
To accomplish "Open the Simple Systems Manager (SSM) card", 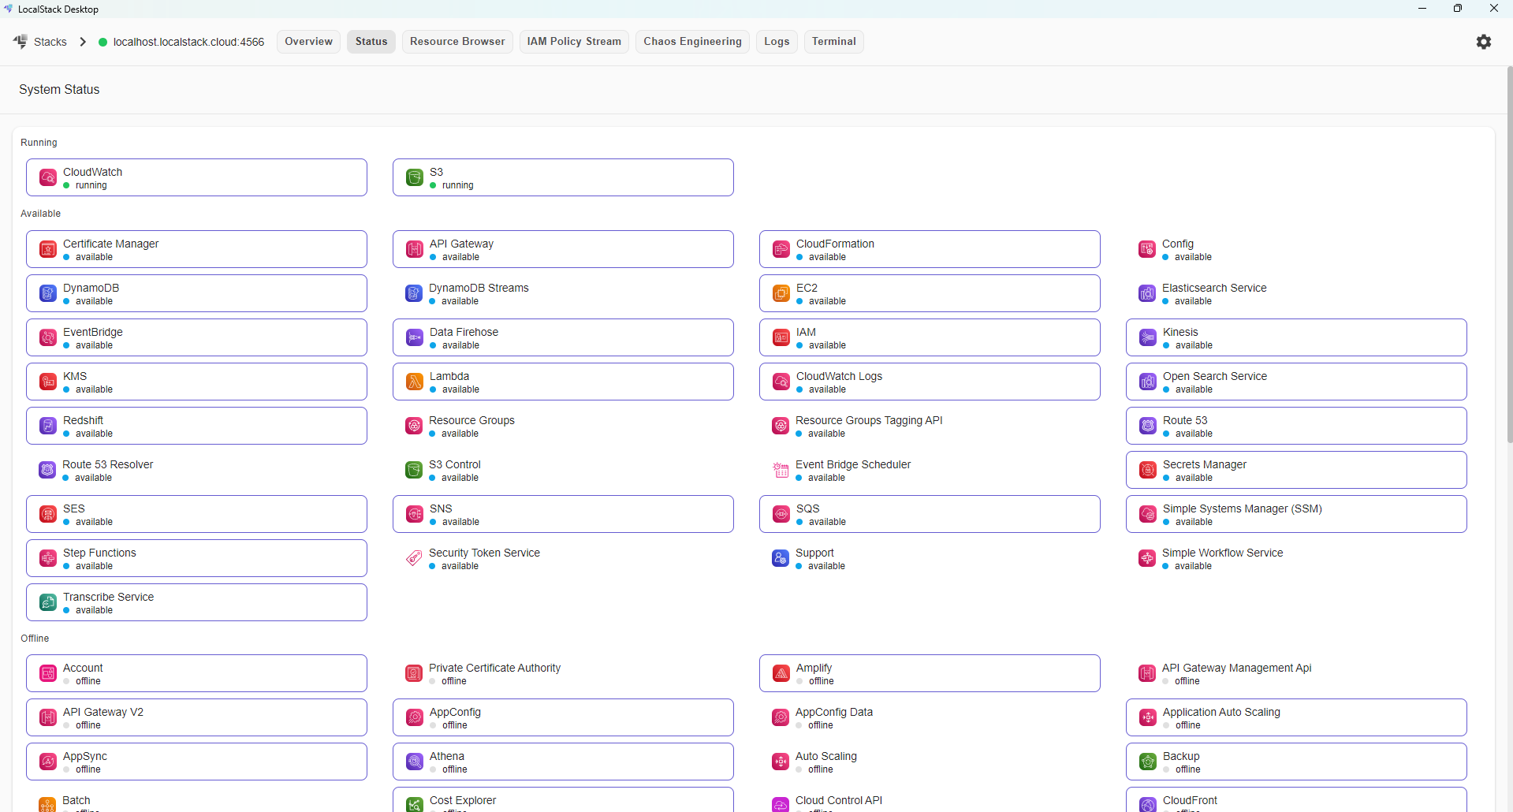I will tap(1296, 514).
